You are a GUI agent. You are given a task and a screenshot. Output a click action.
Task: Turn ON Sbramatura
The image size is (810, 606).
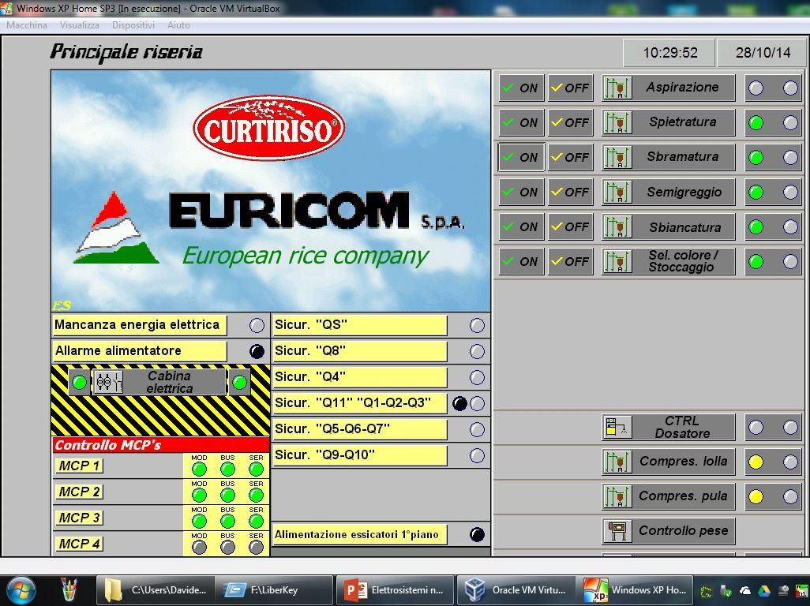521,158
